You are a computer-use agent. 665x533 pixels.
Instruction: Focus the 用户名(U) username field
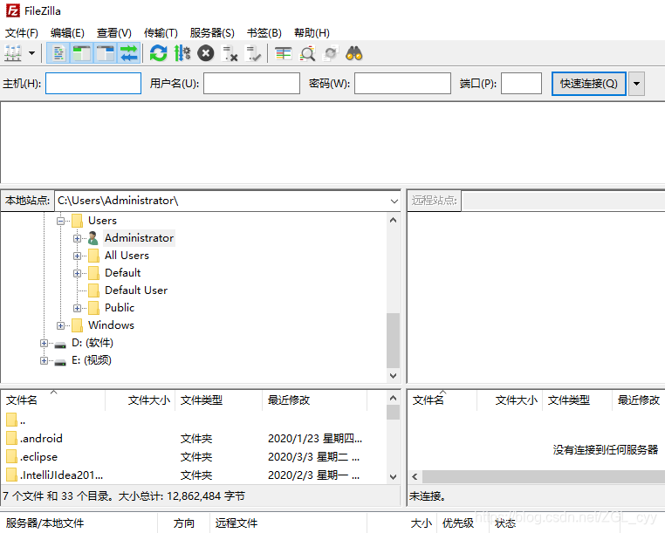(251, 83)
